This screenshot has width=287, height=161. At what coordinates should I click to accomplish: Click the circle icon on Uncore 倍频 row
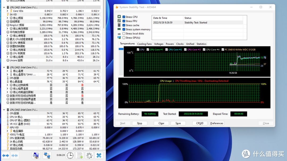[8, 60]
